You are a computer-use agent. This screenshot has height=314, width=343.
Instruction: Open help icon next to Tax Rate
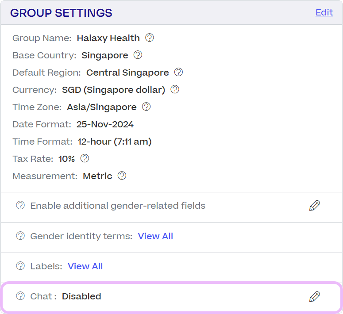85,158
